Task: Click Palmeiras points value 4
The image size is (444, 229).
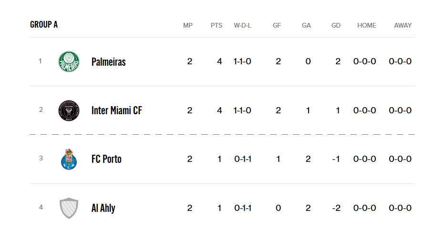Action: [x=219, y=61]
